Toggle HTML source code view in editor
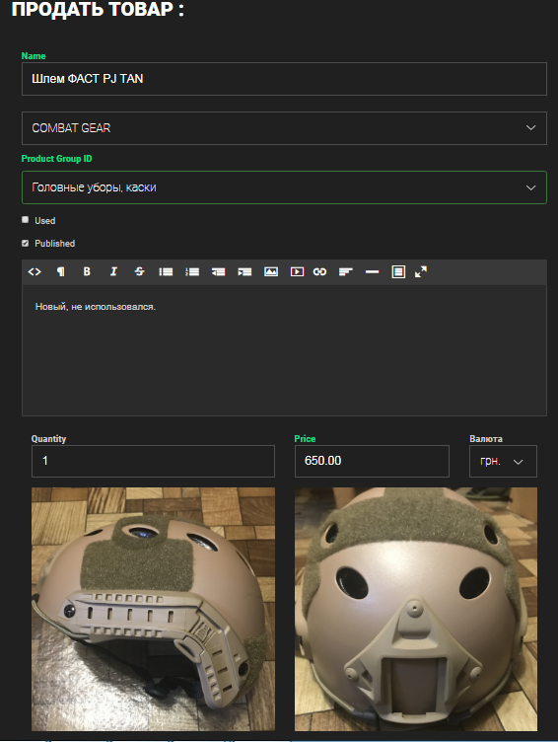Viewport: 558px width, 742px height. [x=35, y=271]
